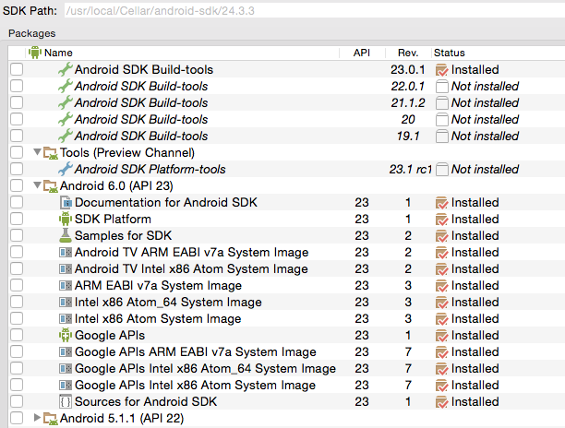565x428 pixels.
Task: Tick the checkbox for Intel x86 Atom_64 System Image
Action: tap(17, 302)
